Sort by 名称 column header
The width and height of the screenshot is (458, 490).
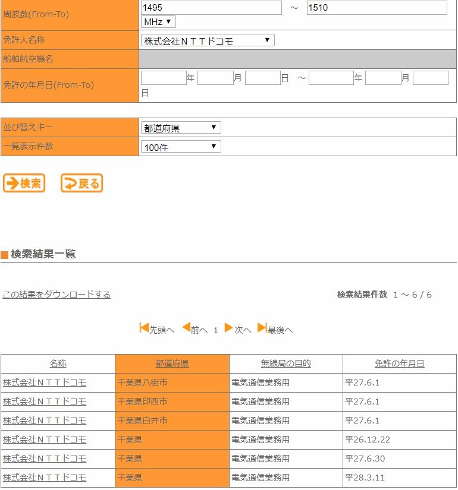click(x=58, y=363)
